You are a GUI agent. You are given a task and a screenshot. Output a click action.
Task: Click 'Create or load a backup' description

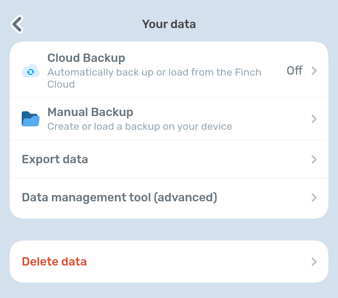click(140, 126)
